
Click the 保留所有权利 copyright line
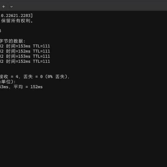[x=17, y=21]
